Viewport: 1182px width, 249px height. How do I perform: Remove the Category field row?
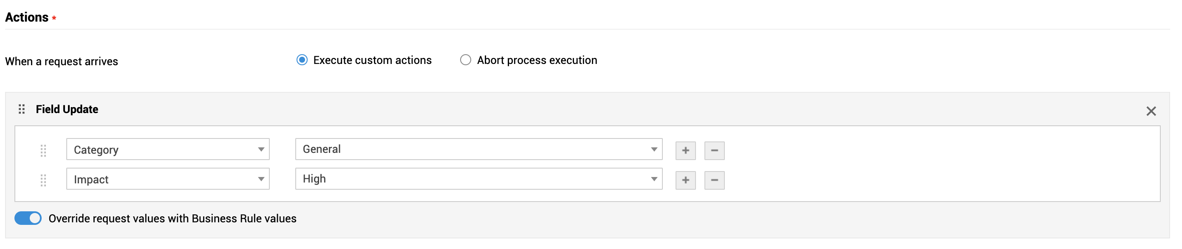pyautogui.click(x=715, y=151)
